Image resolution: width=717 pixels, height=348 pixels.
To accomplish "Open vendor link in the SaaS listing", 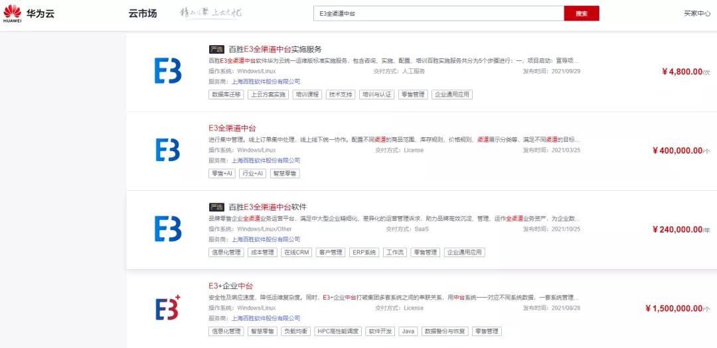I will click(x=266, y=239).
